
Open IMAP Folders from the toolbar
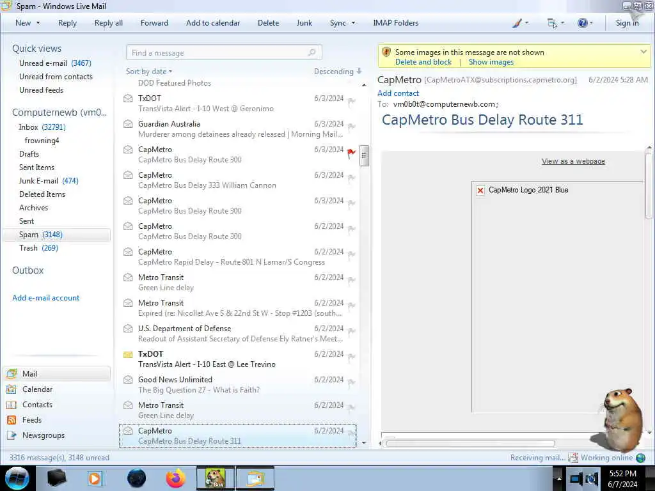395,23
